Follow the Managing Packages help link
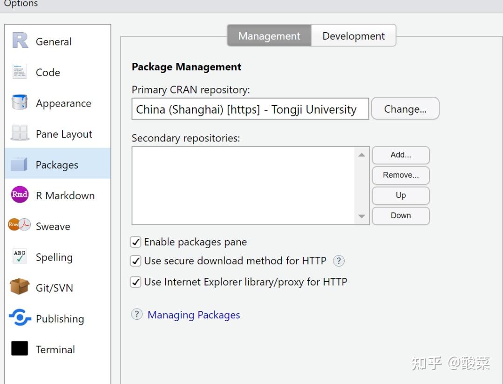This screenshot has height=384, width=503. [x=194, y=315]
